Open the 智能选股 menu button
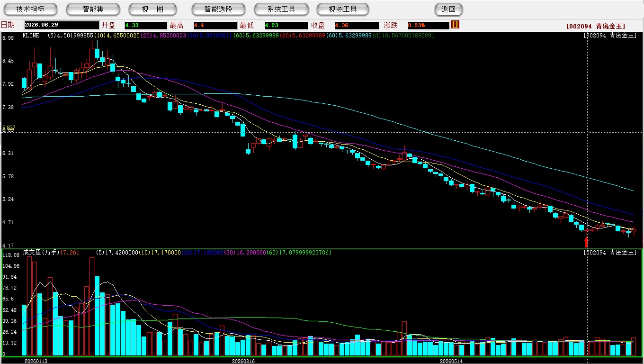Screen dimensions: 644x364 point(218,9)
